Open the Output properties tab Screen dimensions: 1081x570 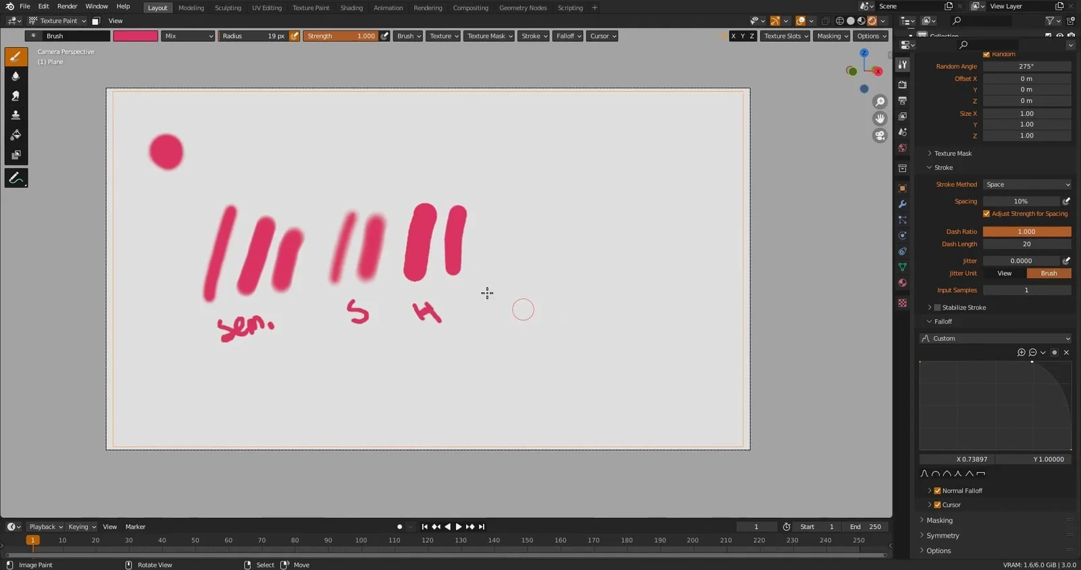click(x=903, y=101)
